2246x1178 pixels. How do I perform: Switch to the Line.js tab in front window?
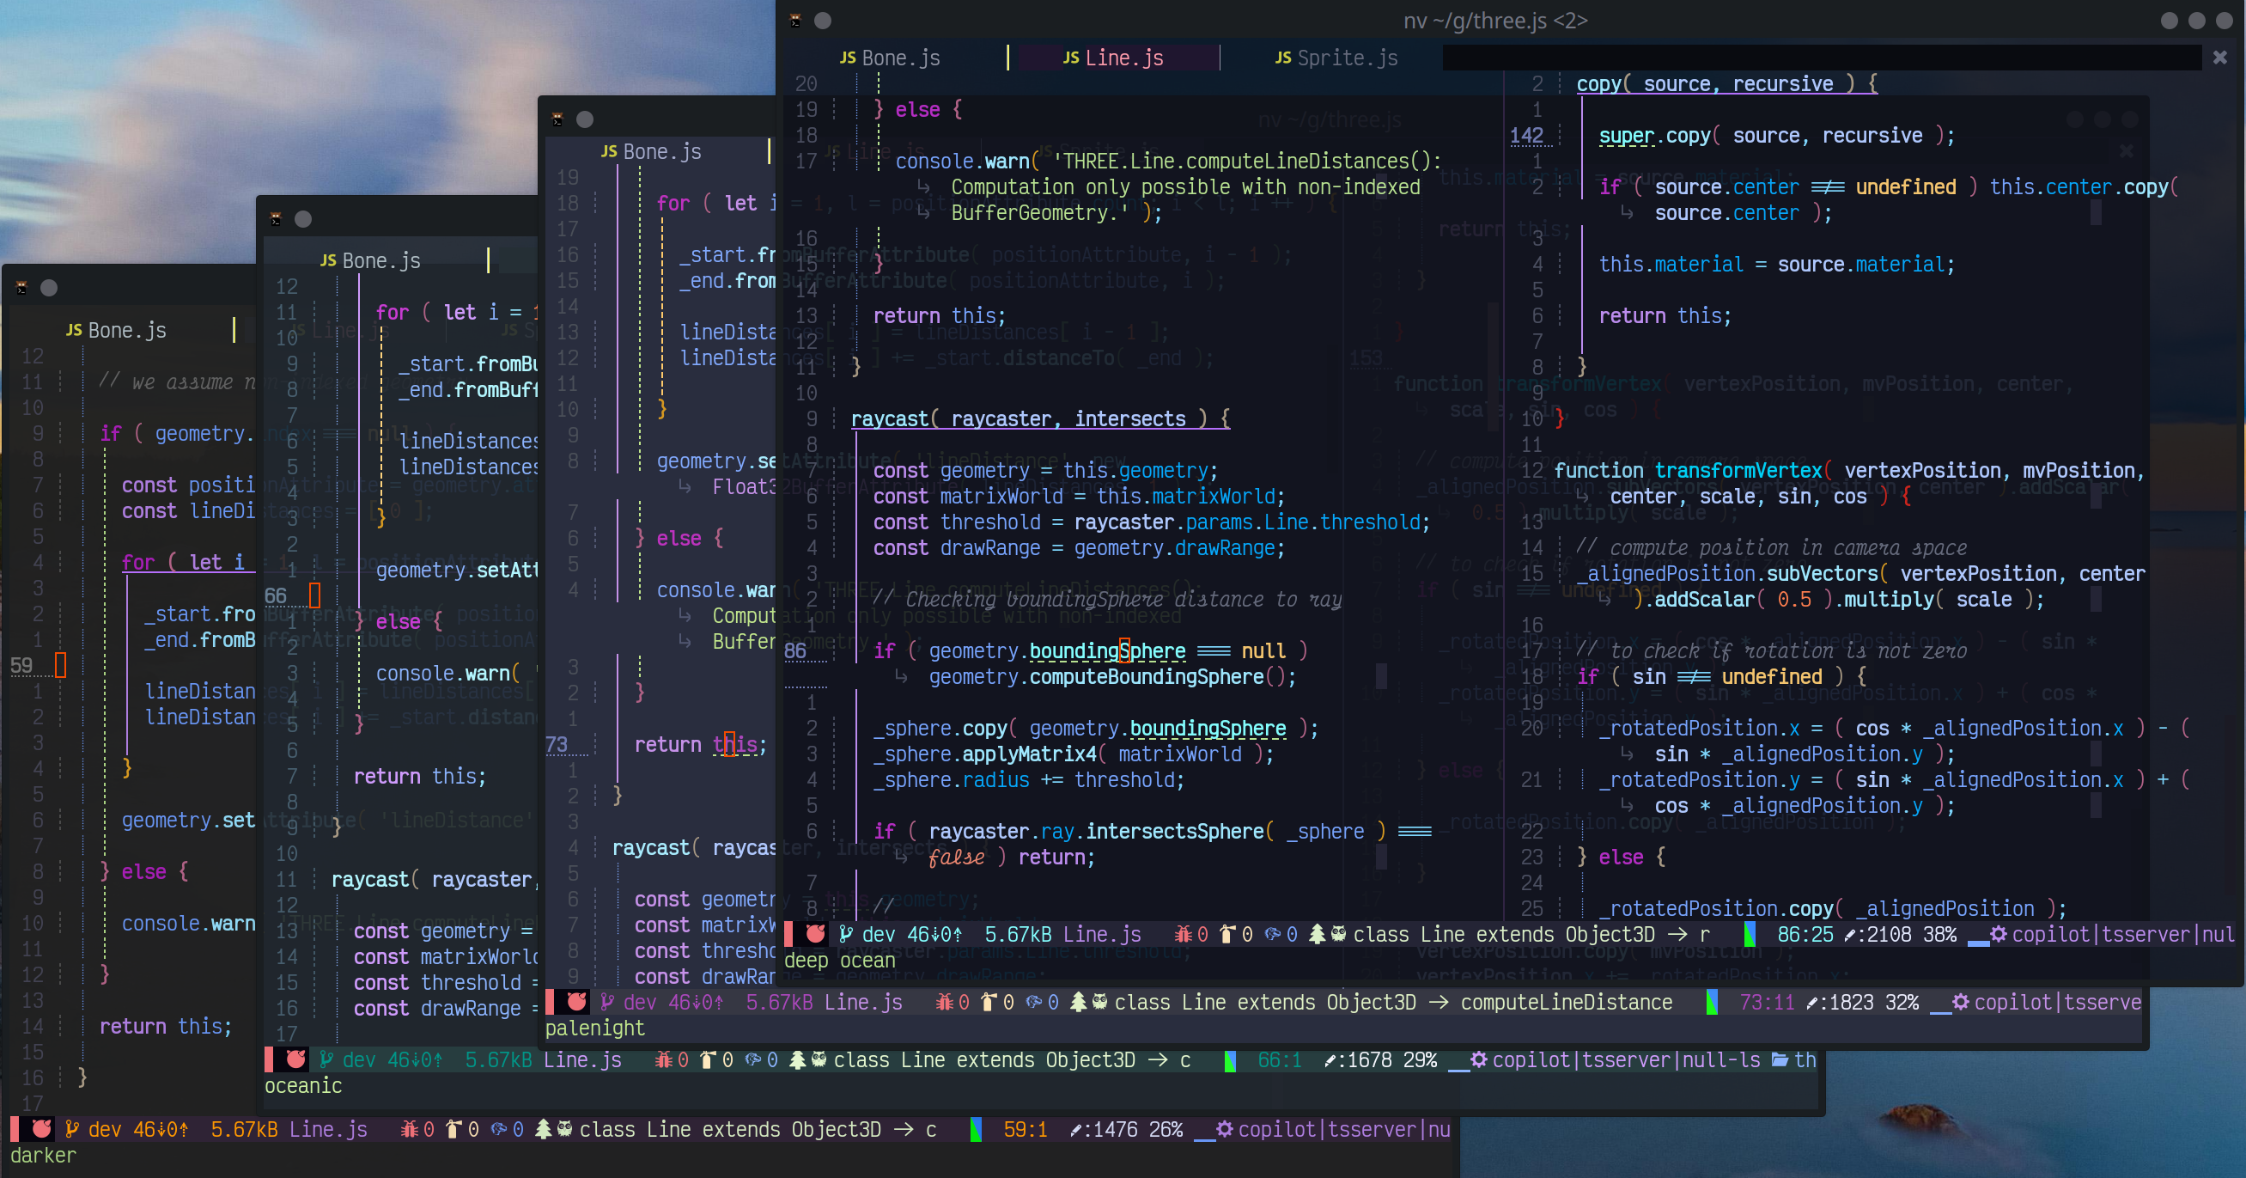(1112, 58)
